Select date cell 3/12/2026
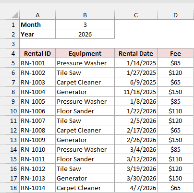Screen dimensions: 194x193 (x=136, y=159)
